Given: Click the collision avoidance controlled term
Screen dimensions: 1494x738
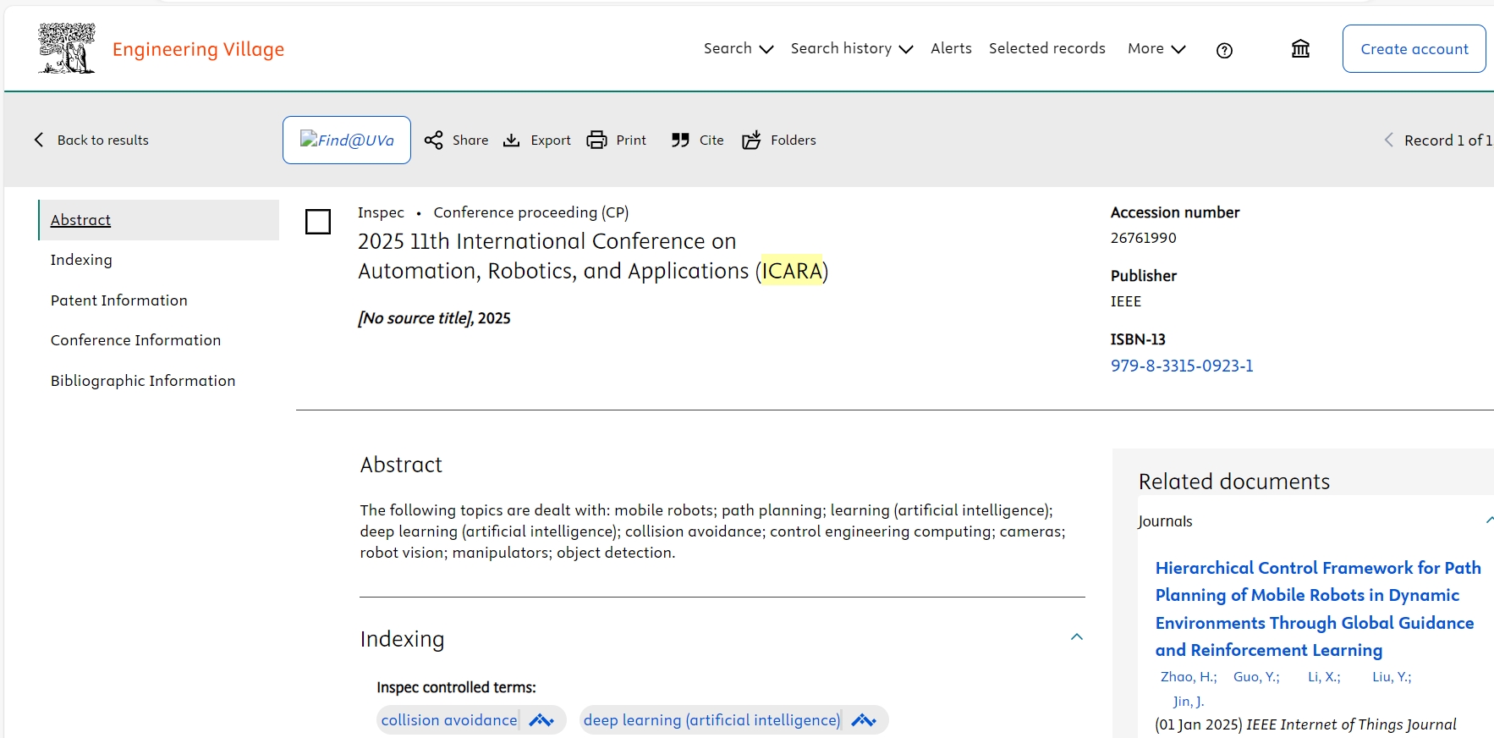Looking at the screenshot, I should click(x=449, y=720).
